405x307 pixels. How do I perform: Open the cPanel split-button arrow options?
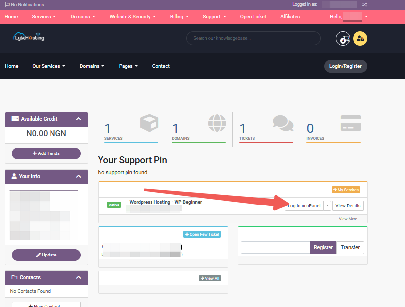[x=327, y=205]
